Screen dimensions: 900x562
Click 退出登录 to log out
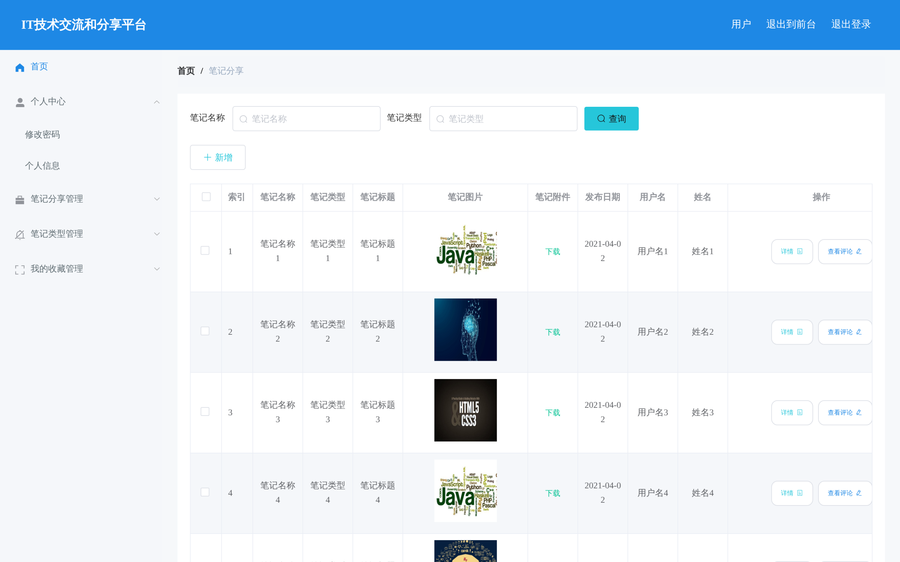[851, 25]
